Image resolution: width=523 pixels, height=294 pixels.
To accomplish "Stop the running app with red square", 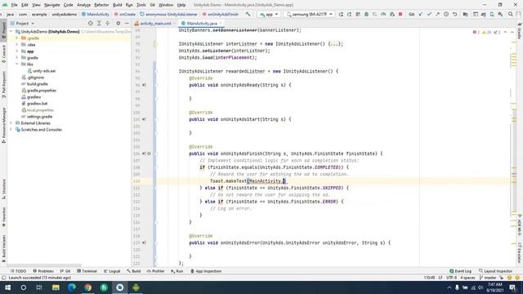I will tap(400, 15).
